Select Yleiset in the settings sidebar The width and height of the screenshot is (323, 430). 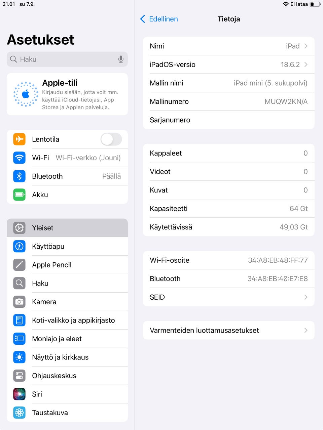point(67,228)
